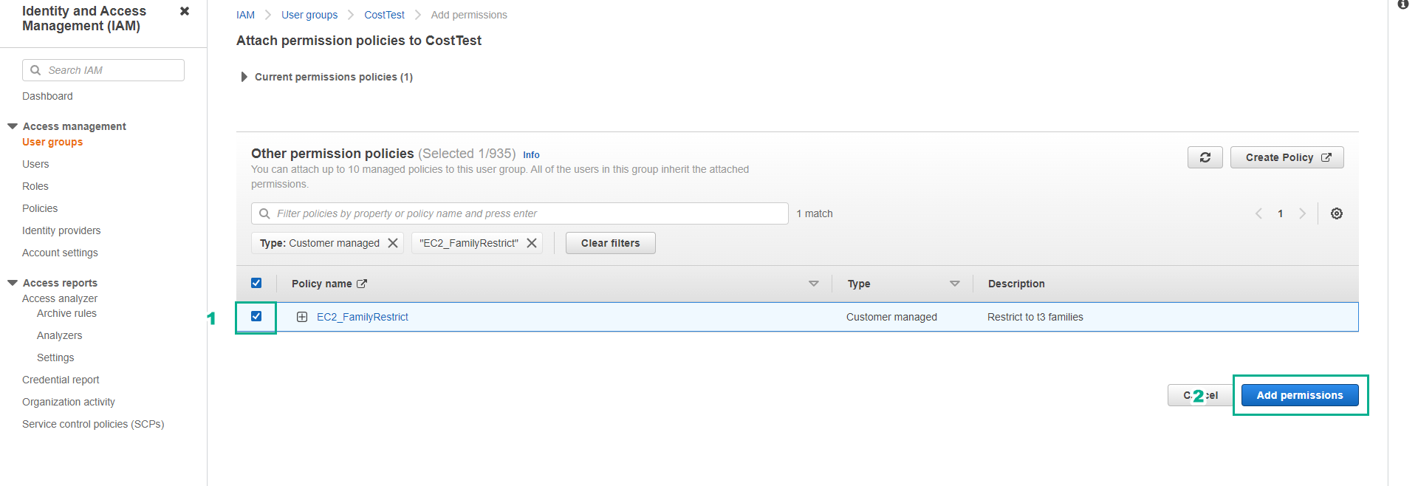Screen dimensions: 1418x486
Task: Open Access analyzer in sidebar
Action: tap(60, 298)
